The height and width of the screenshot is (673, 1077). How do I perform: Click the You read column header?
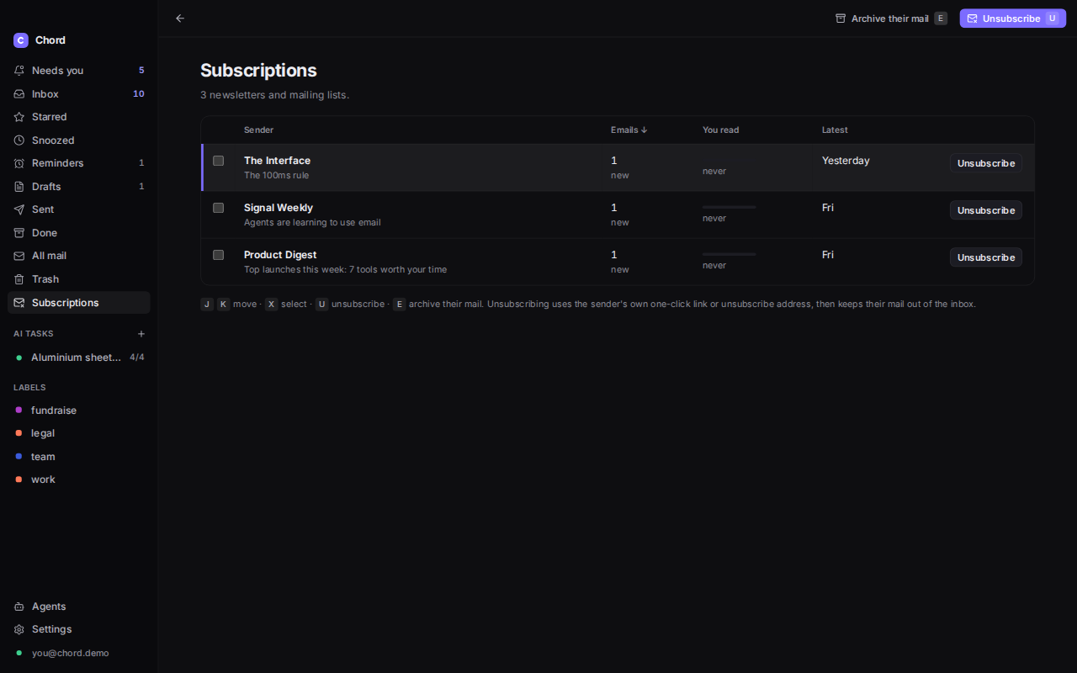coord(721,130)
